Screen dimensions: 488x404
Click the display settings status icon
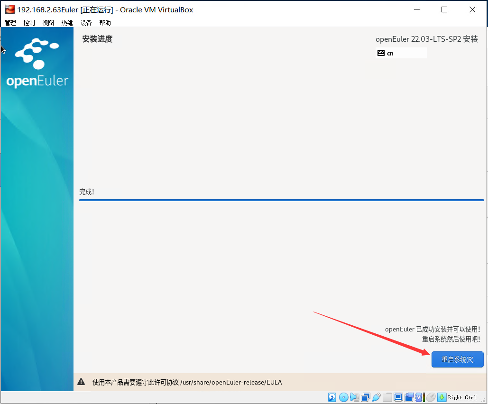(x=398, y=397)
